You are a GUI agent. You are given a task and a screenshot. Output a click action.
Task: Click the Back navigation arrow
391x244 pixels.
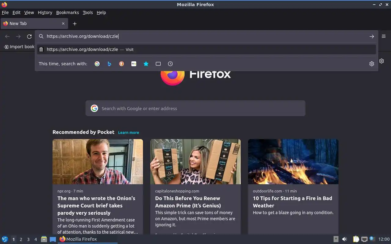pyautogui.click(x=7, y=36)
